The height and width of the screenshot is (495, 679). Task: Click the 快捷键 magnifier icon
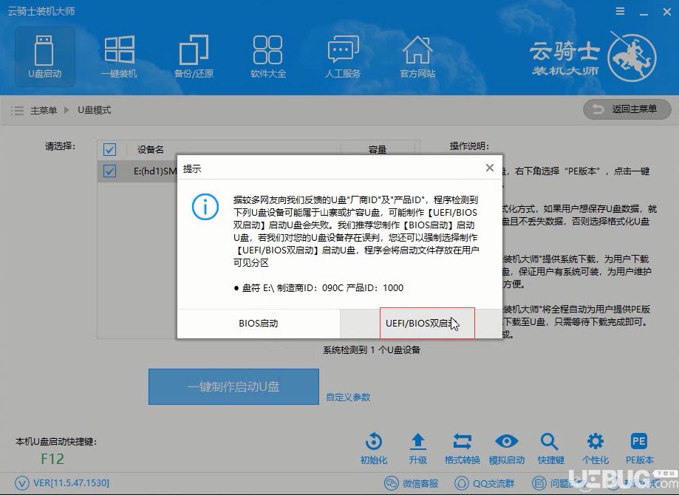tap(550, 441)
